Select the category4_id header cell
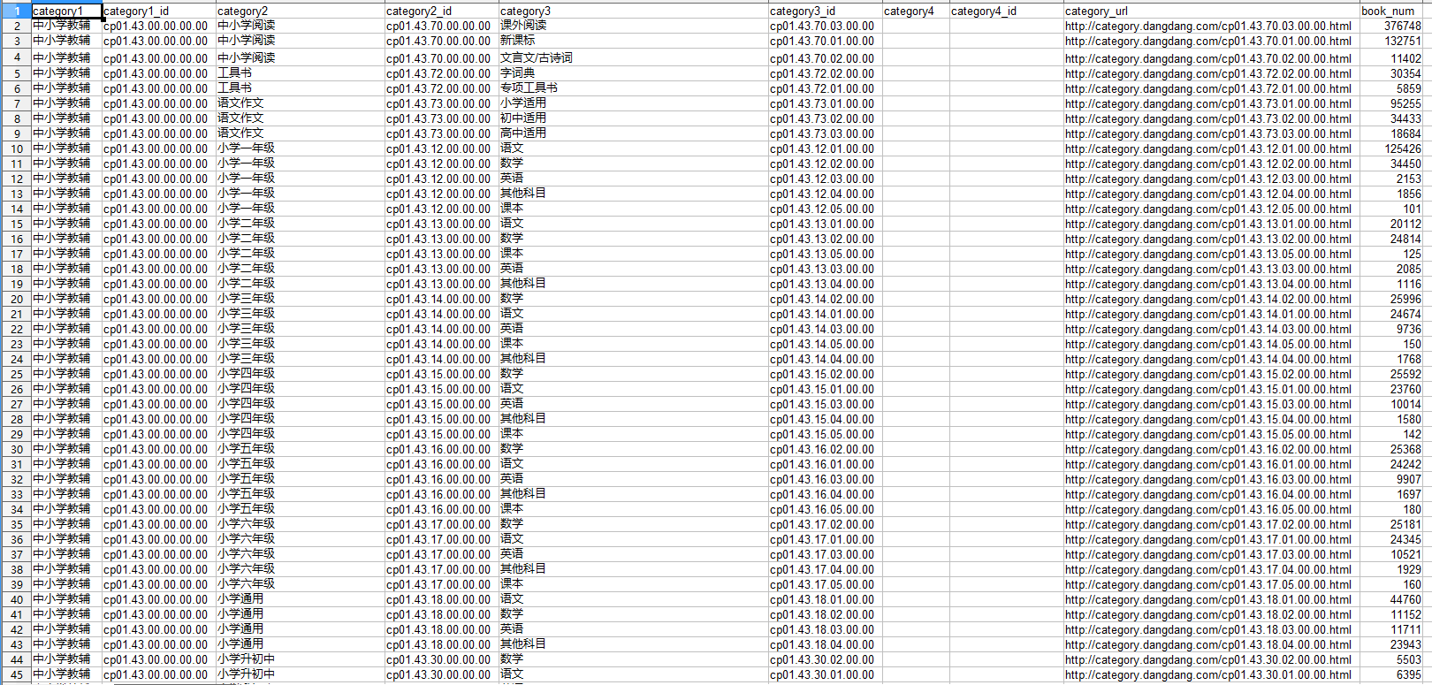 [x=1007, y=11]
